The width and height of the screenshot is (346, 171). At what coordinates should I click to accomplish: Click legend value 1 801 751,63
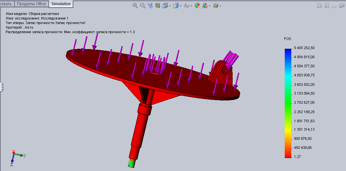pyautogui.click(x=304, y=121)
